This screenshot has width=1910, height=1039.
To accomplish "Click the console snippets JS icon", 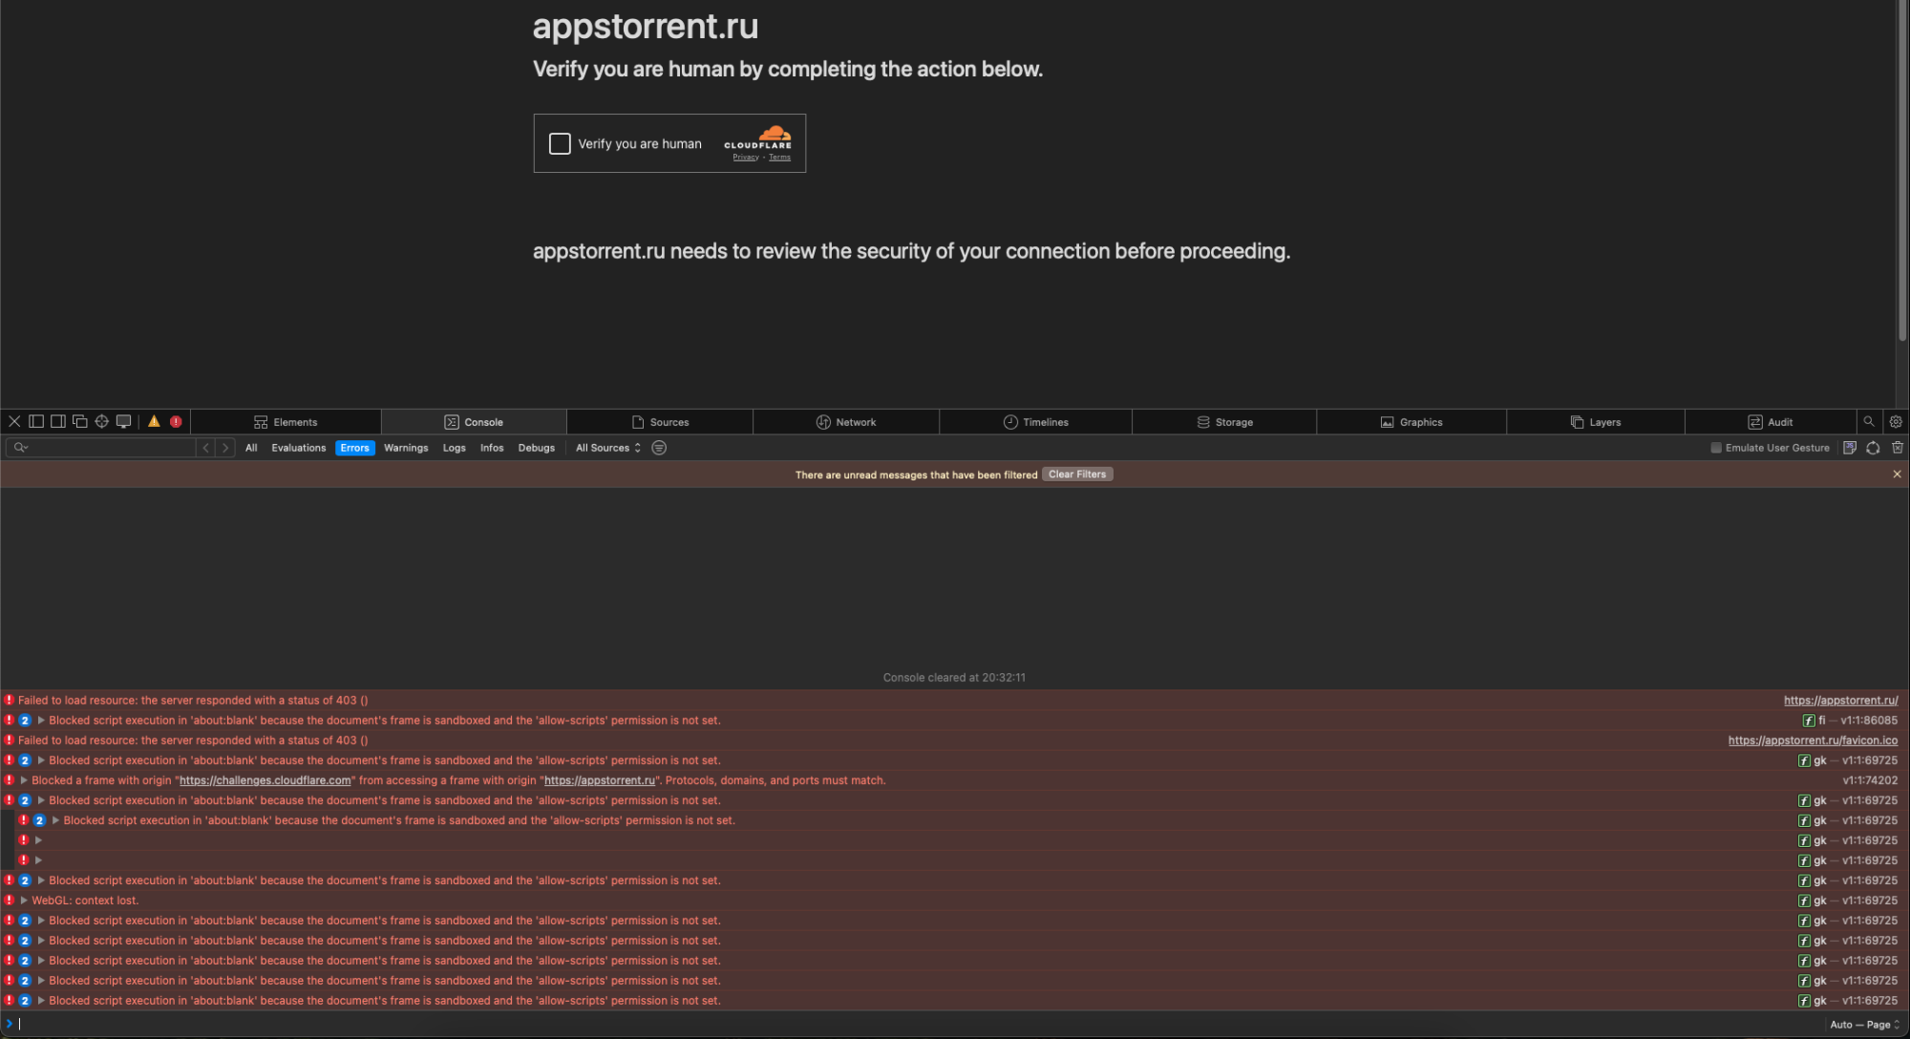I will (1849, 448).
